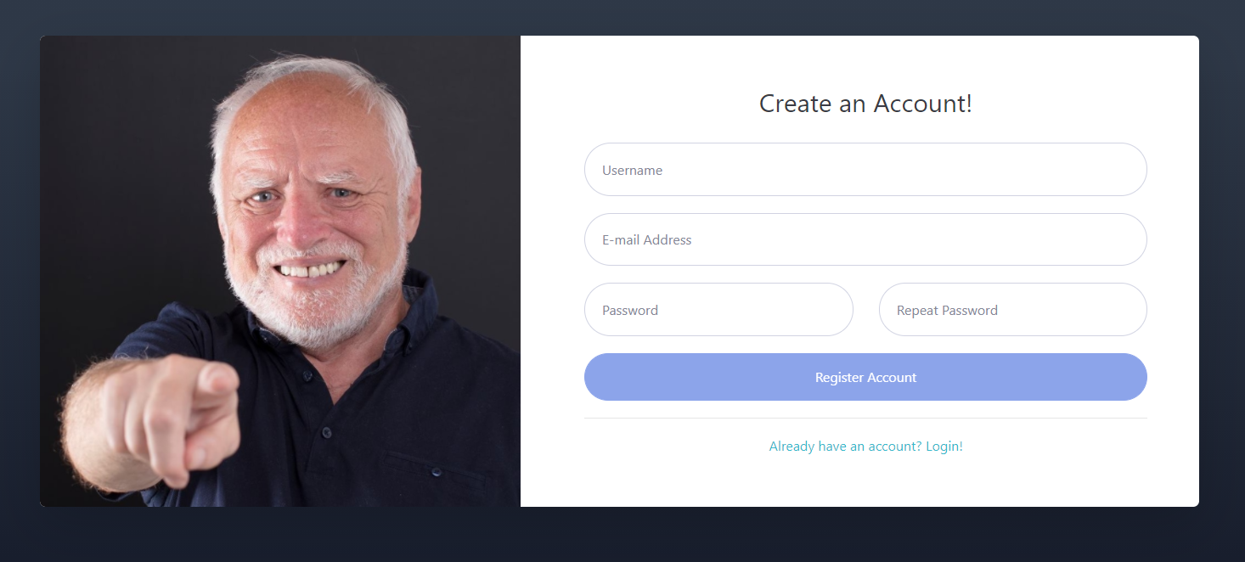This screenshot has height=562, width=1245.
Task: Click the smiling teeth in the photo
Action: click(x=313, y=270)
